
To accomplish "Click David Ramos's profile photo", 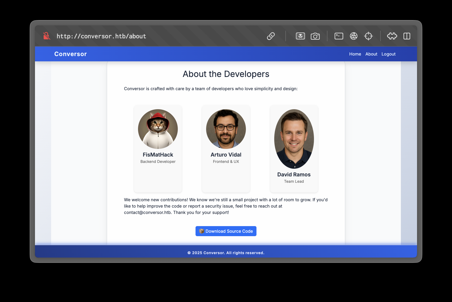I will pos(294,139).
